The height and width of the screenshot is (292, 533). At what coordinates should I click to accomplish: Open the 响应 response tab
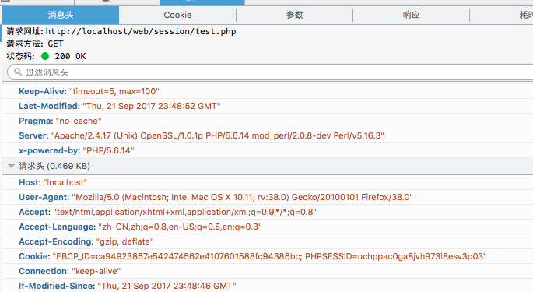pos(411,15)
